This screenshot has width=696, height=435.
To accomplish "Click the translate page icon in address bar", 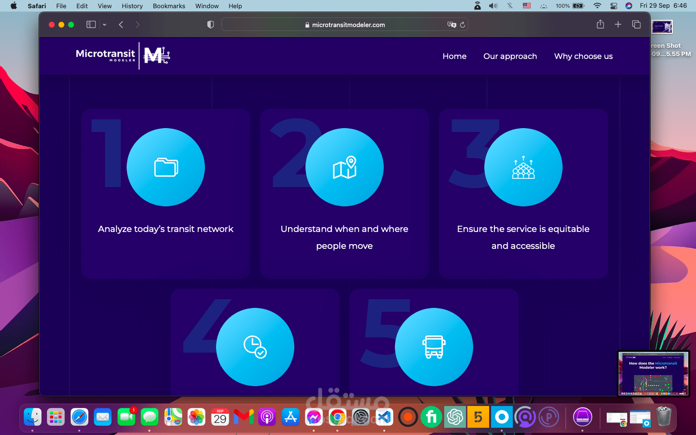I will (452, 25).
